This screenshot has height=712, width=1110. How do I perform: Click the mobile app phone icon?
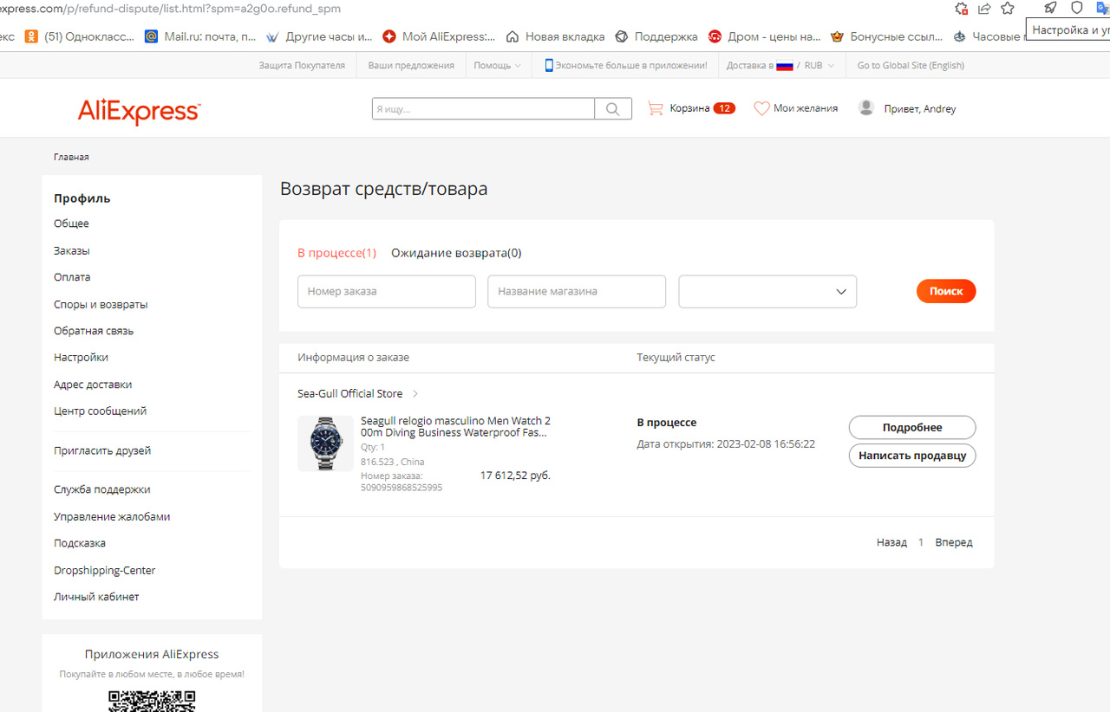(x=549, y=65)
